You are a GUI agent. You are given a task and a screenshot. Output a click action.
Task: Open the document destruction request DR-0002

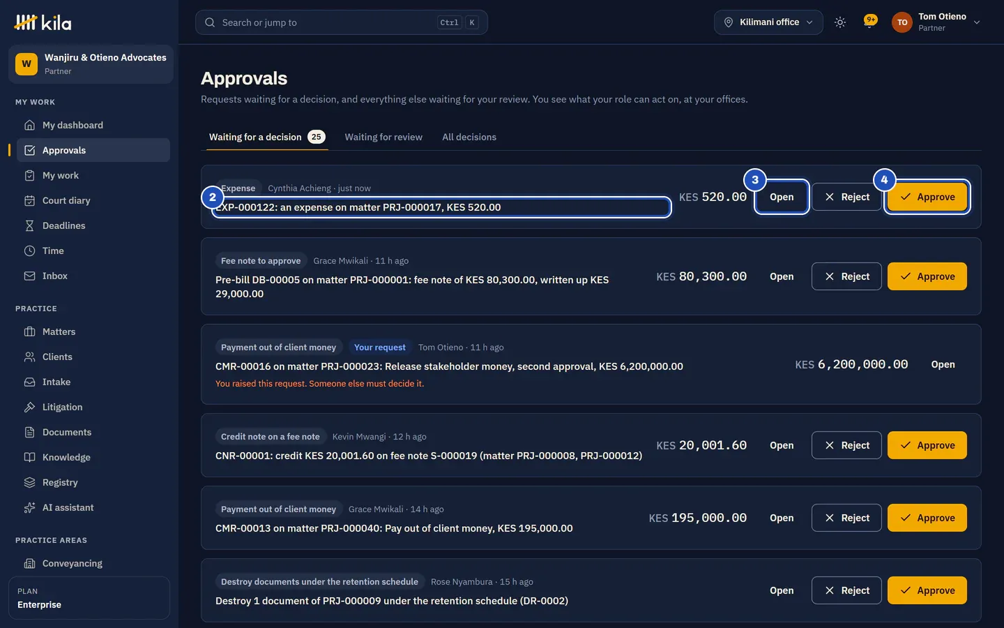click(782, 590)
